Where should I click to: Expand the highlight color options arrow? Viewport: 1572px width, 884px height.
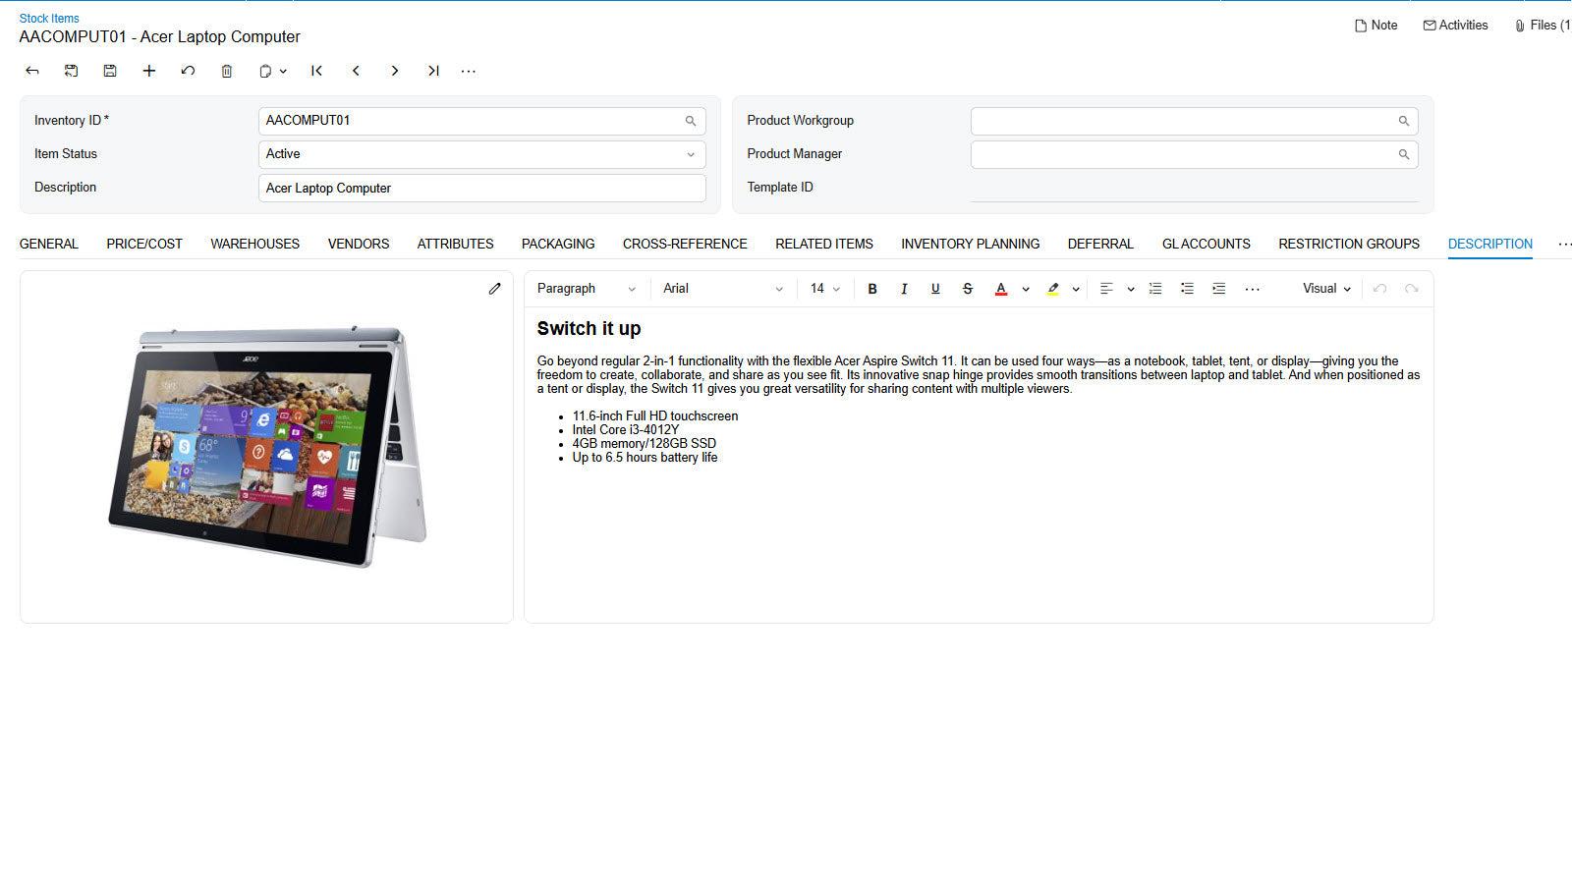pos(1076,290)
